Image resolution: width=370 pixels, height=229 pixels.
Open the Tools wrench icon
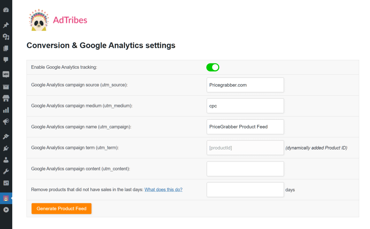point(6,171)
